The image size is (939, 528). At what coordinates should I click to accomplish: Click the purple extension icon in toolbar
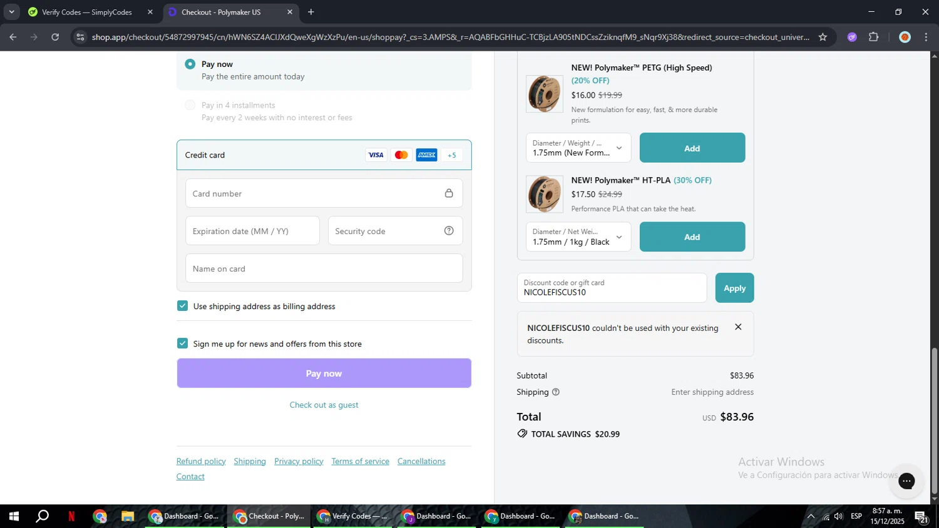pyautogui.click(x=852, y=37)
